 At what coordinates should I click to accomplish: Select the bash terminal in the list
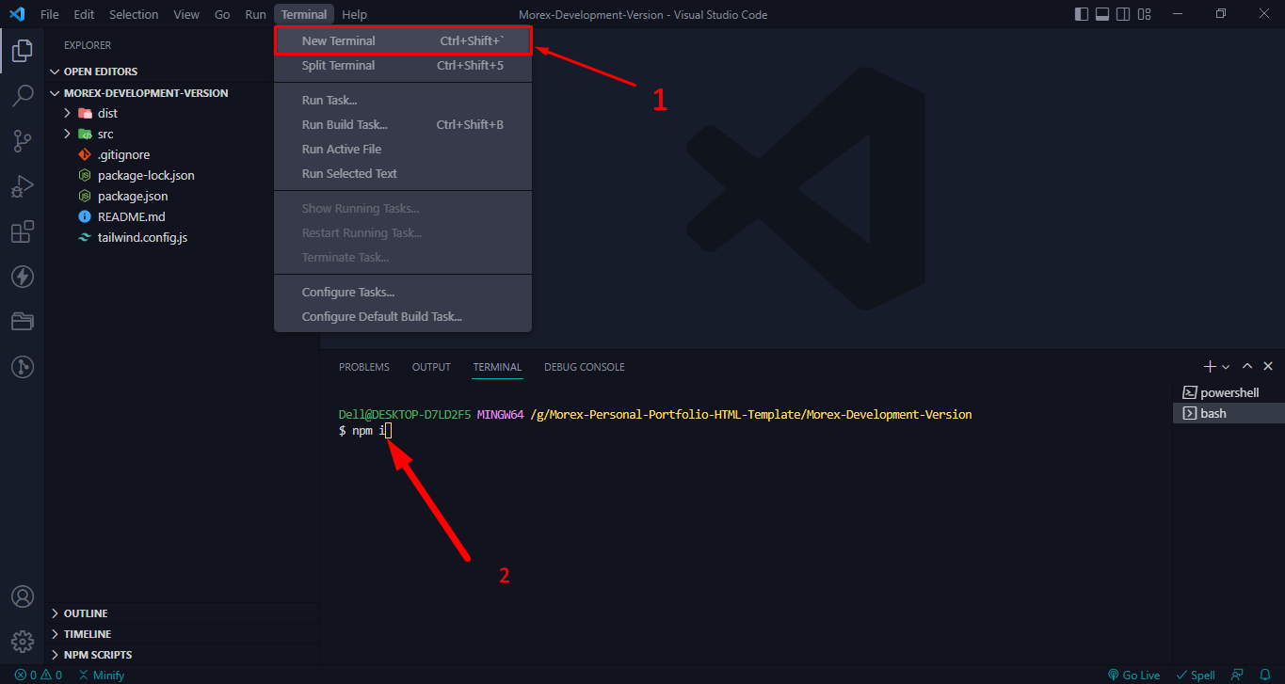click(x=1229, y=413)
